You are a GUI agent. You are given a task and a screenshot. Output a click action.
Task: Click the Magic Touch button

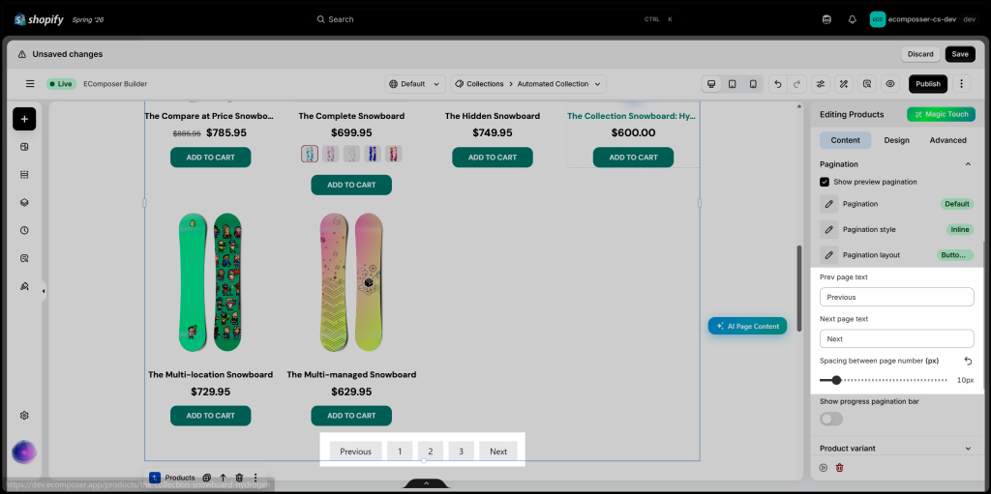(941, 114)
